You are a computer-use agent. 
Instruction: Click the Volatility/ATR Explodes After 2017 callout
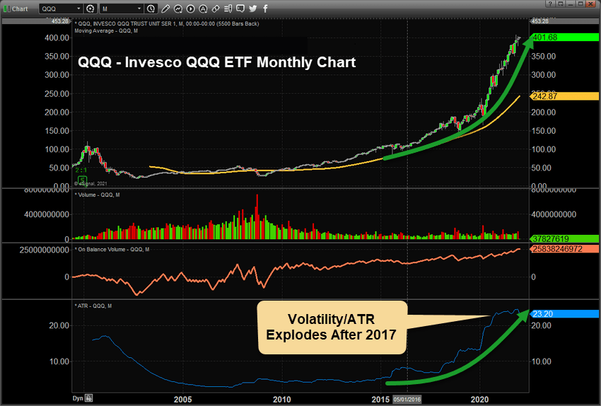[x=332, y=327]
